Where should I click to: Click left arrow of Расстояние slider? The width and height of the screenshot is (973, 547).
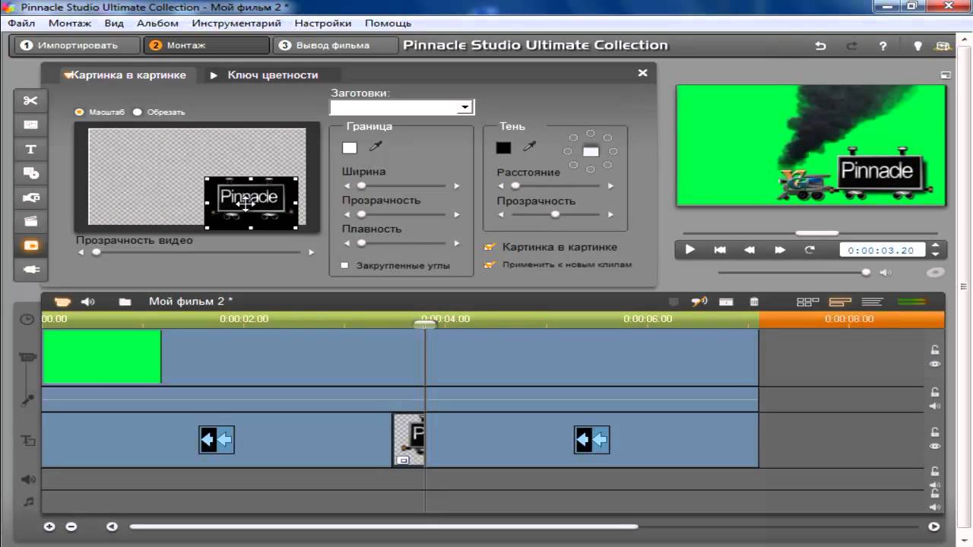click(x=500, y=185)
